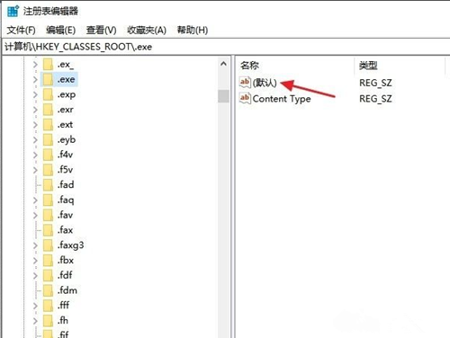Expand the .exr key
This screenshot has height=338, width=450.
pos(35,110)
